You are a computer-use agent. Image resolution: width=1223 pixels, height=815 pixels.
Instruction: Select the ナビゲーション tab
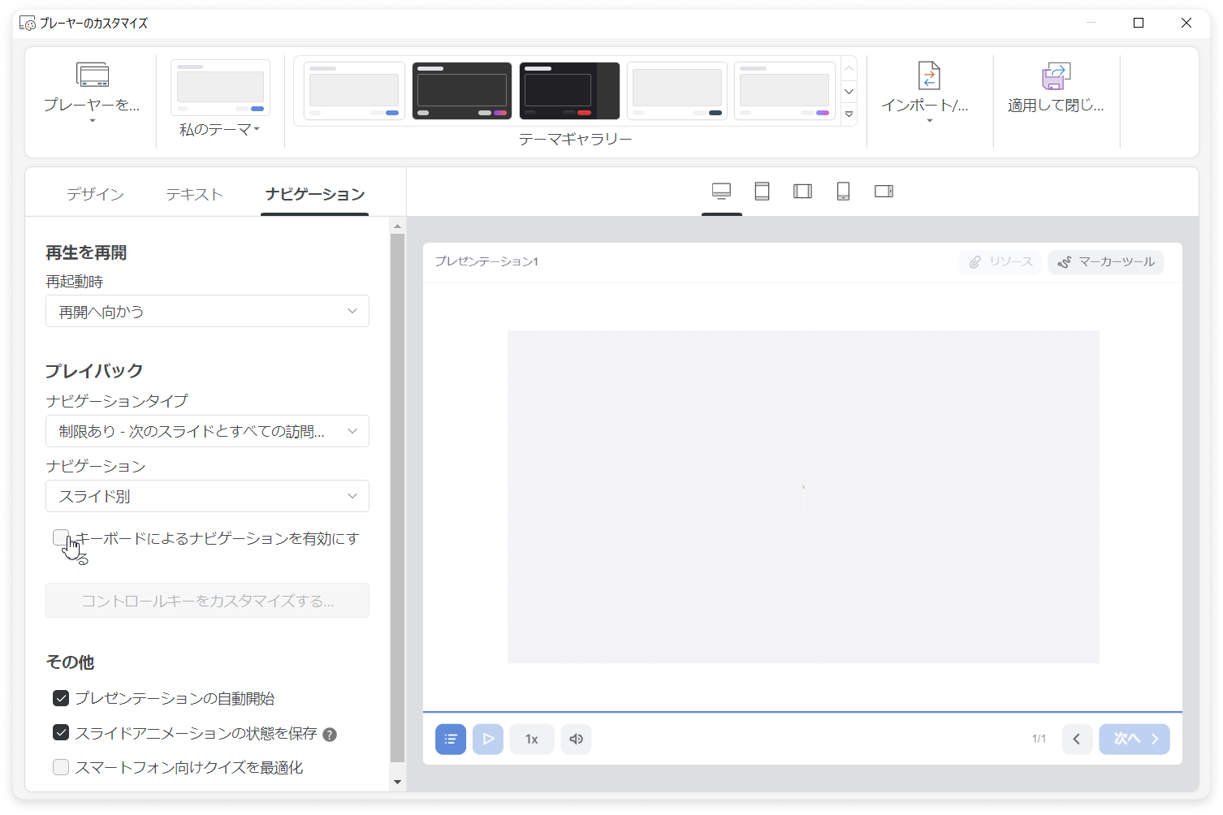pos(315,194)
